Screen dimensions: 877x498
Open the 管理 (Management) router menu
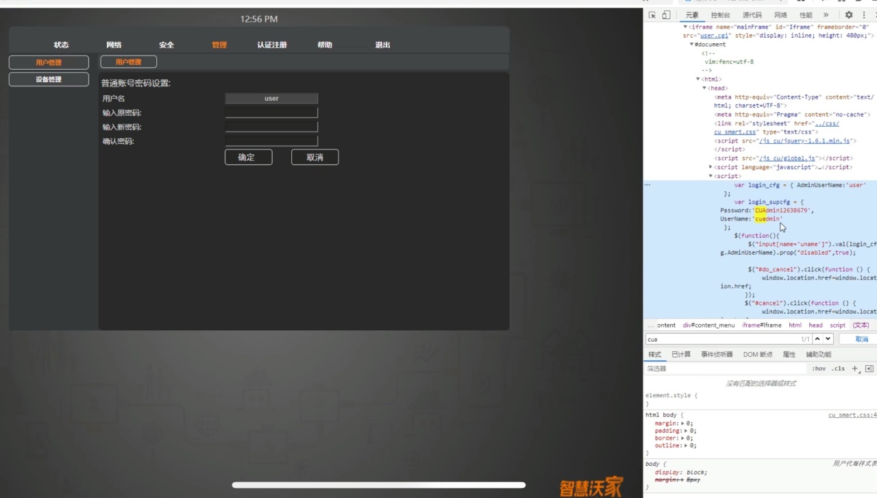(x=219, y=45)
